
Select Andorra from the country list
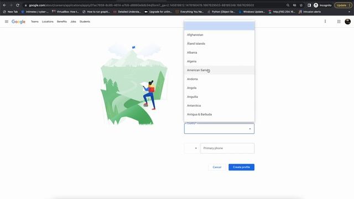pyautogui.click(x=219, y=79)
